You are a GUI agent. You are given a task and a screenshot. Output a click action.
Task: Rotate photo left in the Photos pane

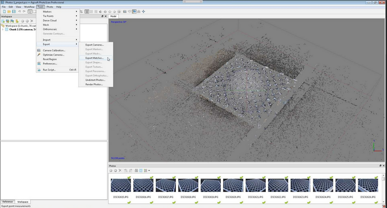(x=126, y=170)
